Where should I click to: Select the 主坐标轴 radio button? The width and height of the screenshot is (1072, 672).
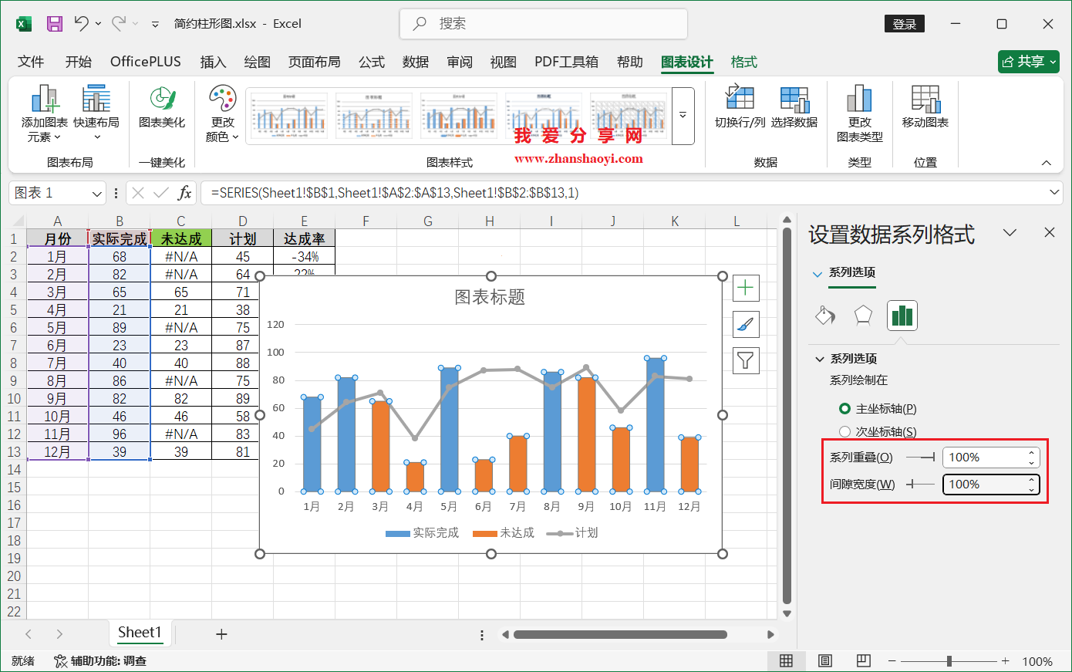pos(844,410)
